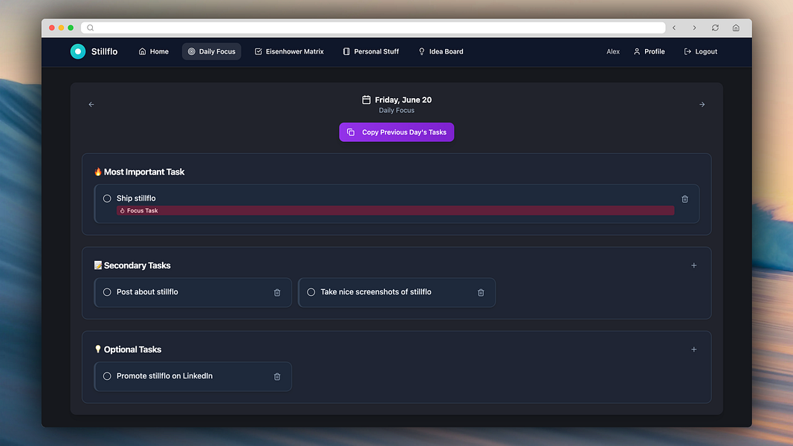Delete the Ship stillflo task

pos(684,199)
